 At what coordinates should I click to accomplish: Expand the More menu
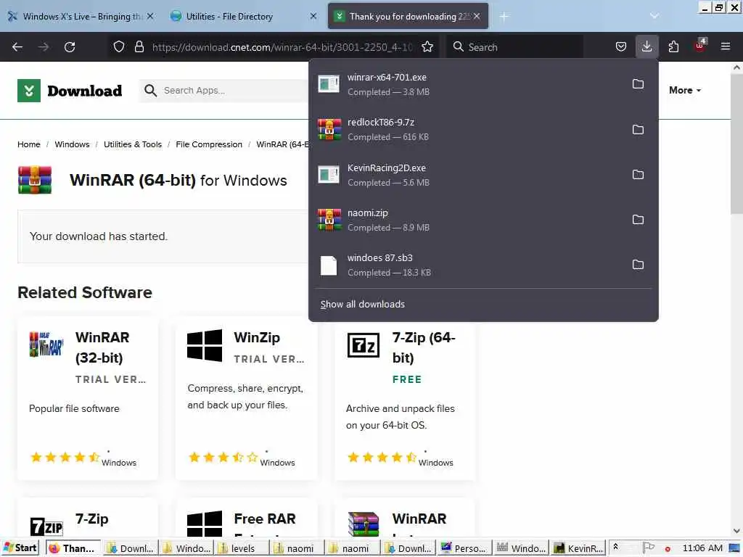point(685,90)
